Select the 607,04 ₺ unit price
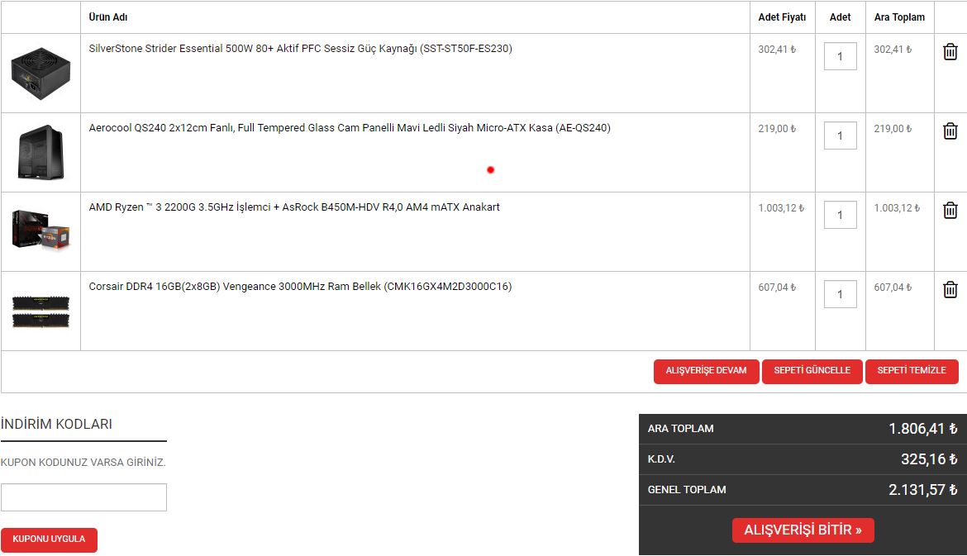Image resolution: width=967 pixels, height=556 pixels. pos(777,288)
